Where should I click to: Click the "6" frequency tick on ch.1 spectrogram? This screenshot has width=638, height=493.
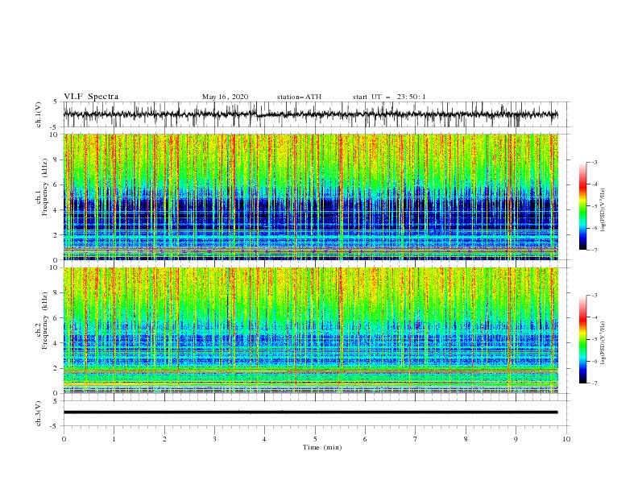(56, 184)
